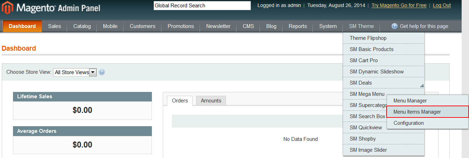The image size is (469, 158).
Task: Click the Logged in as admin text
Action: point(279,5)
